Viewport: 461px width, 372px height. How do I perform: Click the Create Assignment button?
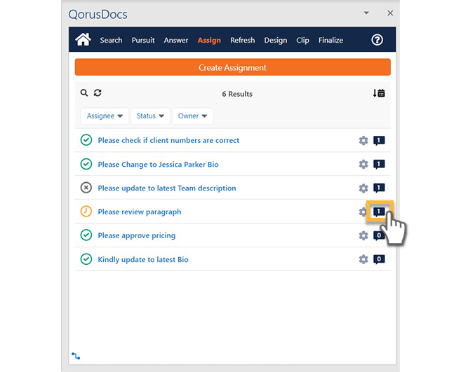click(x=232, y=67)
